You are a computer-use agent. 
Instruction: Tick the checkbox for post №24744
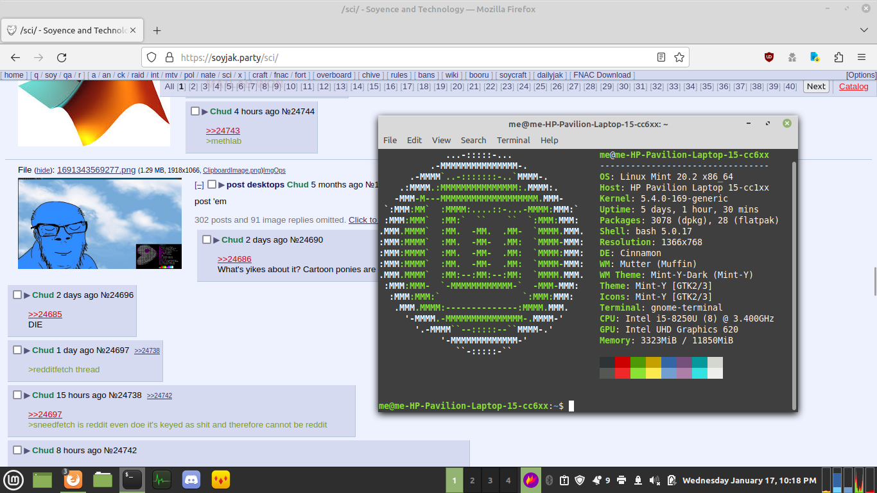click(195, 111)
